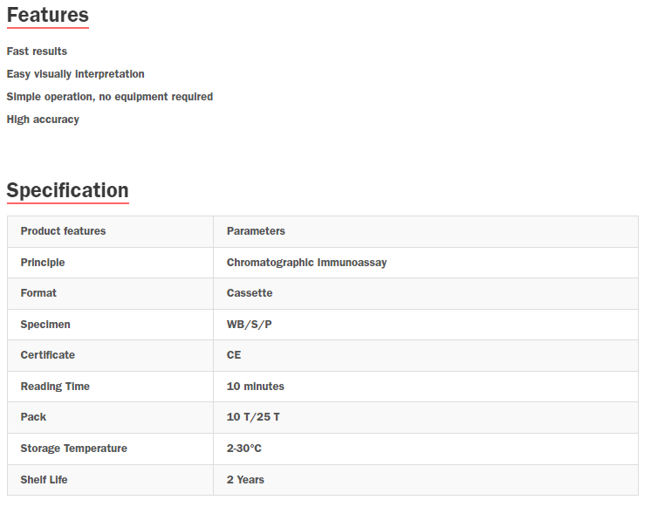Click the 'High accuracy' feature line
Image resolution: width=651 pixels, height=507 pixels.
(43, 120)
